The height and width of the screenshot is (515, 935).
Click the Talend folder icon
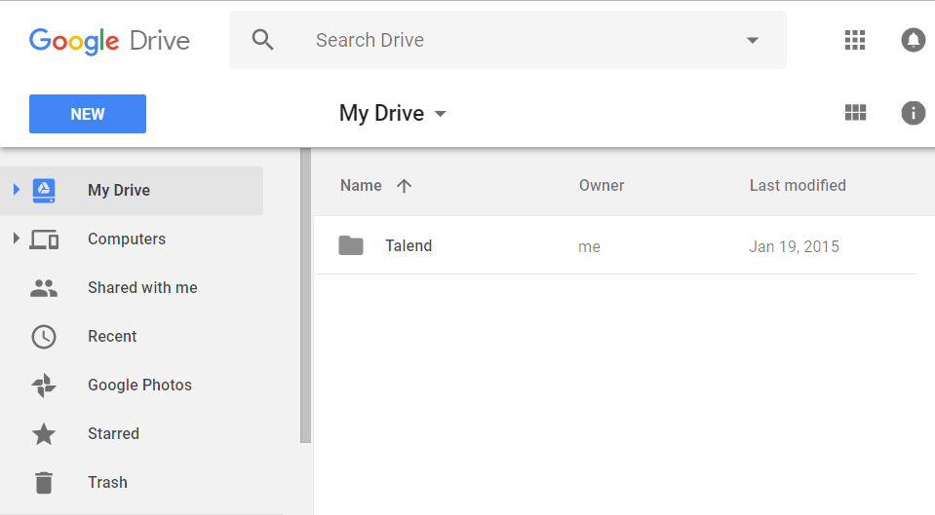point(351,245)
